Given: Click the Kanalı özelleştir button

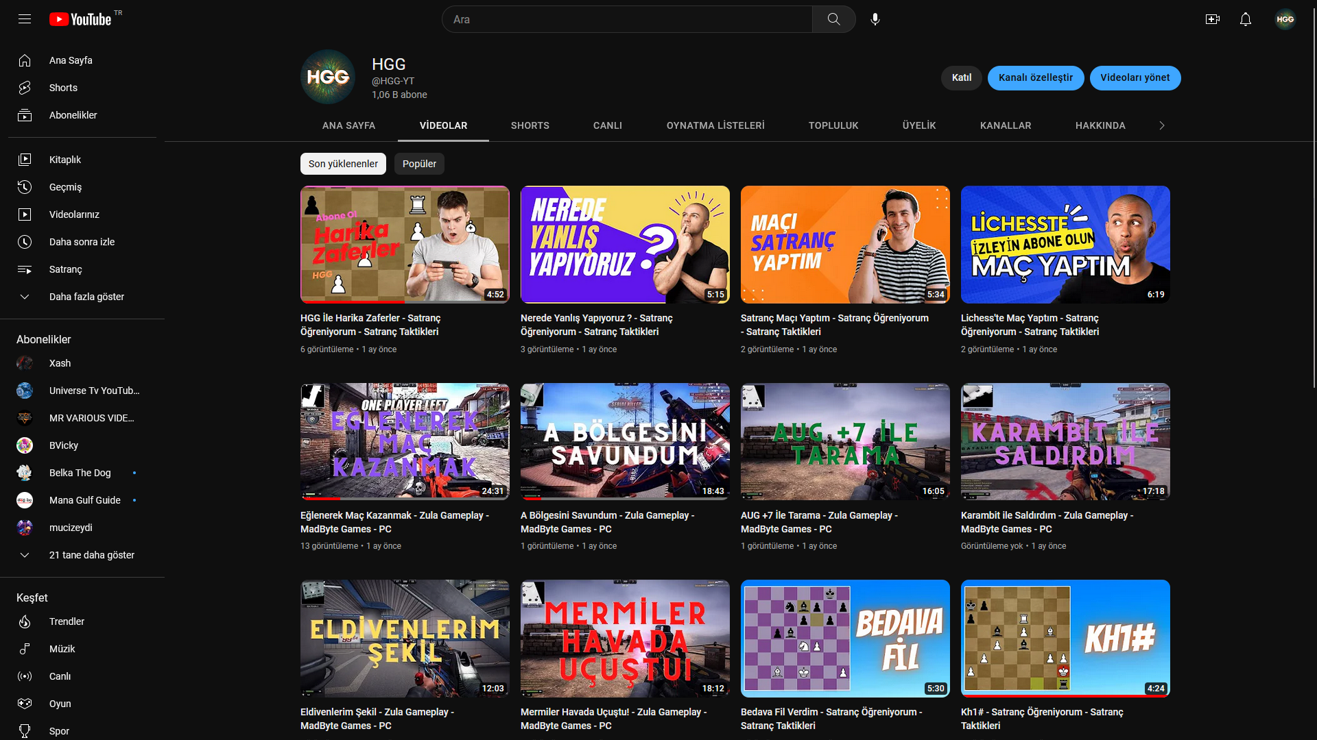Looking at the screenshot, I should pos(1036,77).
